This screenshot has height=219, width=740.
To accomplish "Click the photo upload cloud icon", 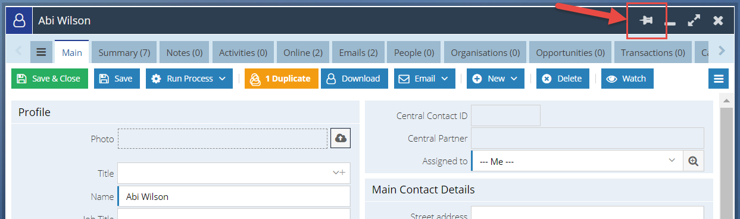I will pyautogui.click(x=341, y=138).
